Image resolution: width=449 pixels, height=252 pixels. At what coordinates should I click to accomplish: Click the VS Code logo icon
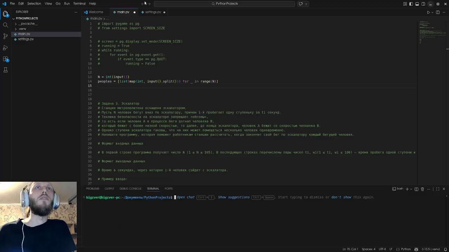pos(4,3)
